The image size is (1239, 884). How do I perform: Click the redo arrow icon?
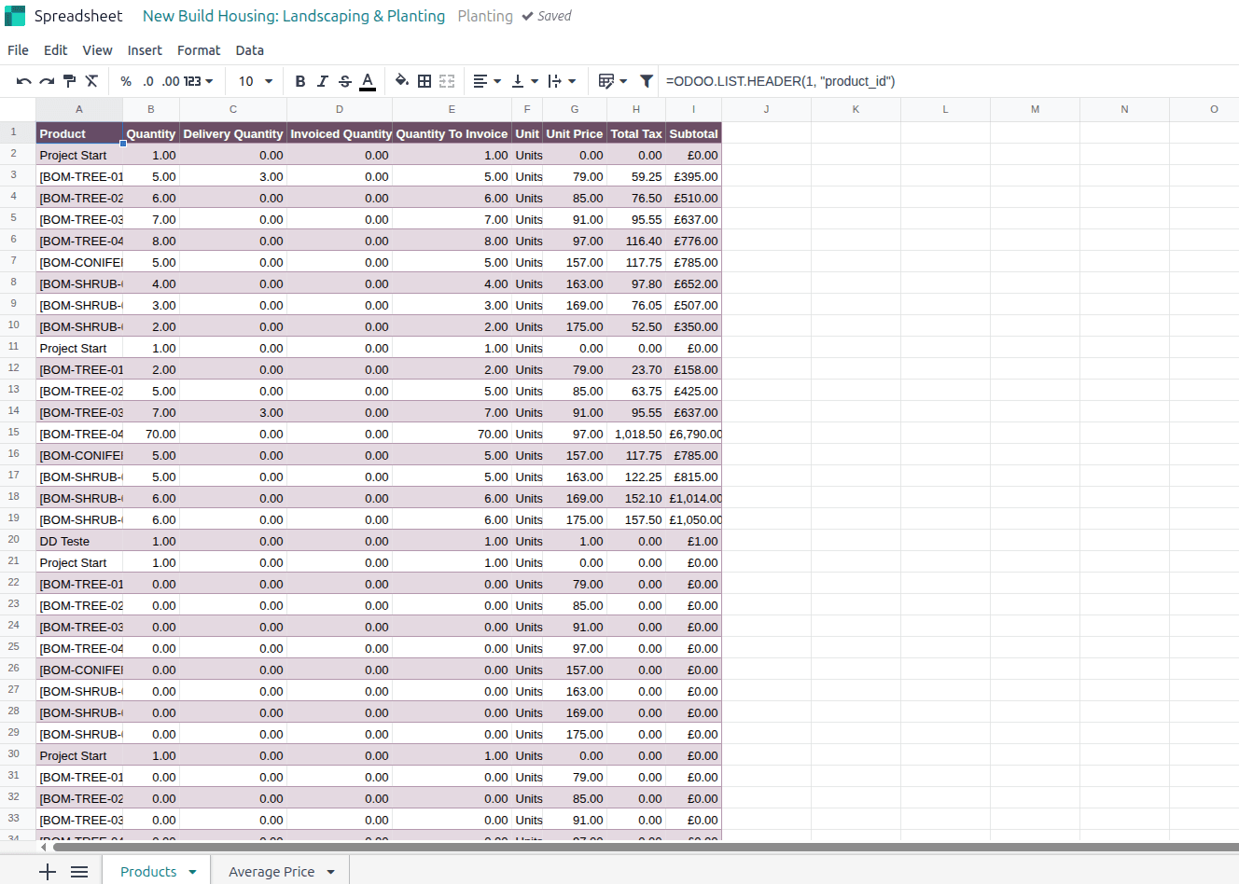(x=47, y=81)
